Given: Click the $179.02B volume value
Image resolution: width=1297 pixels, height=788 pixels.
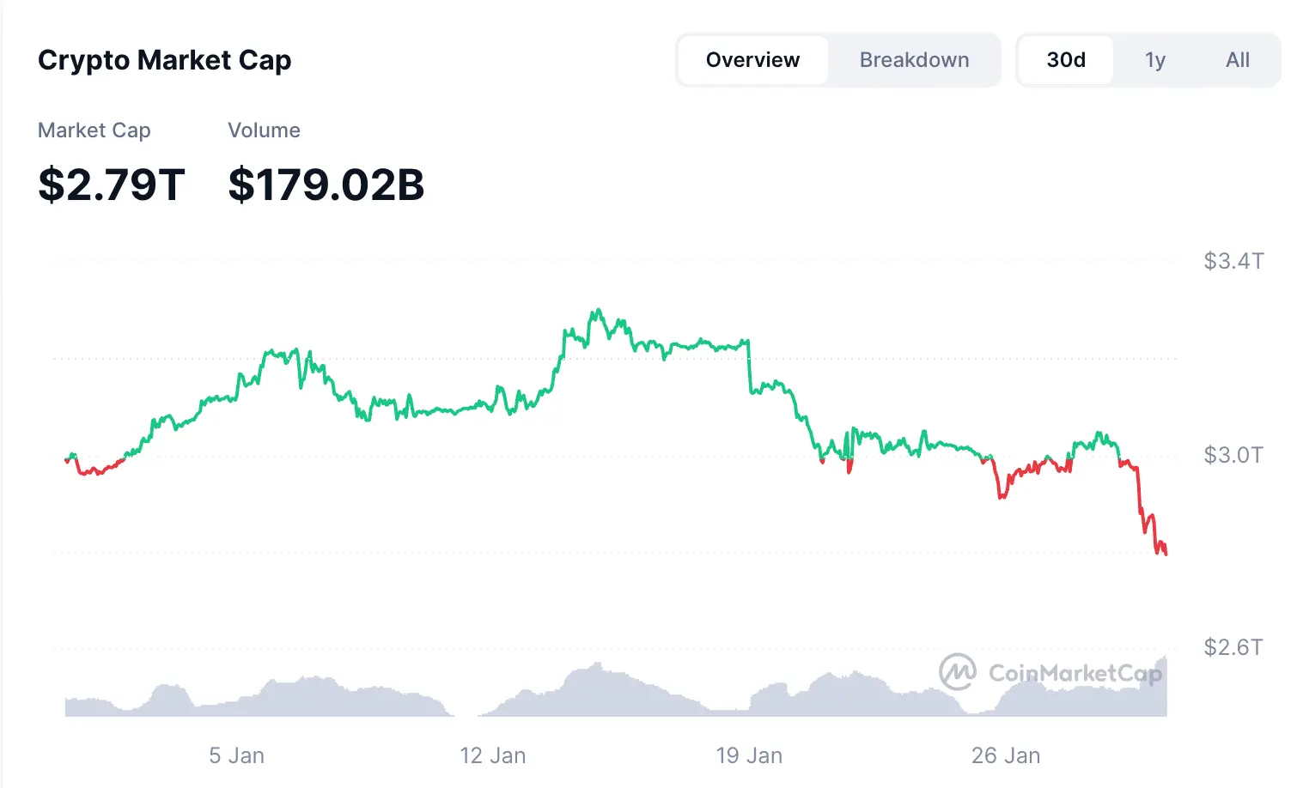Looking at the screenshot, I should [x=326, y=185].
